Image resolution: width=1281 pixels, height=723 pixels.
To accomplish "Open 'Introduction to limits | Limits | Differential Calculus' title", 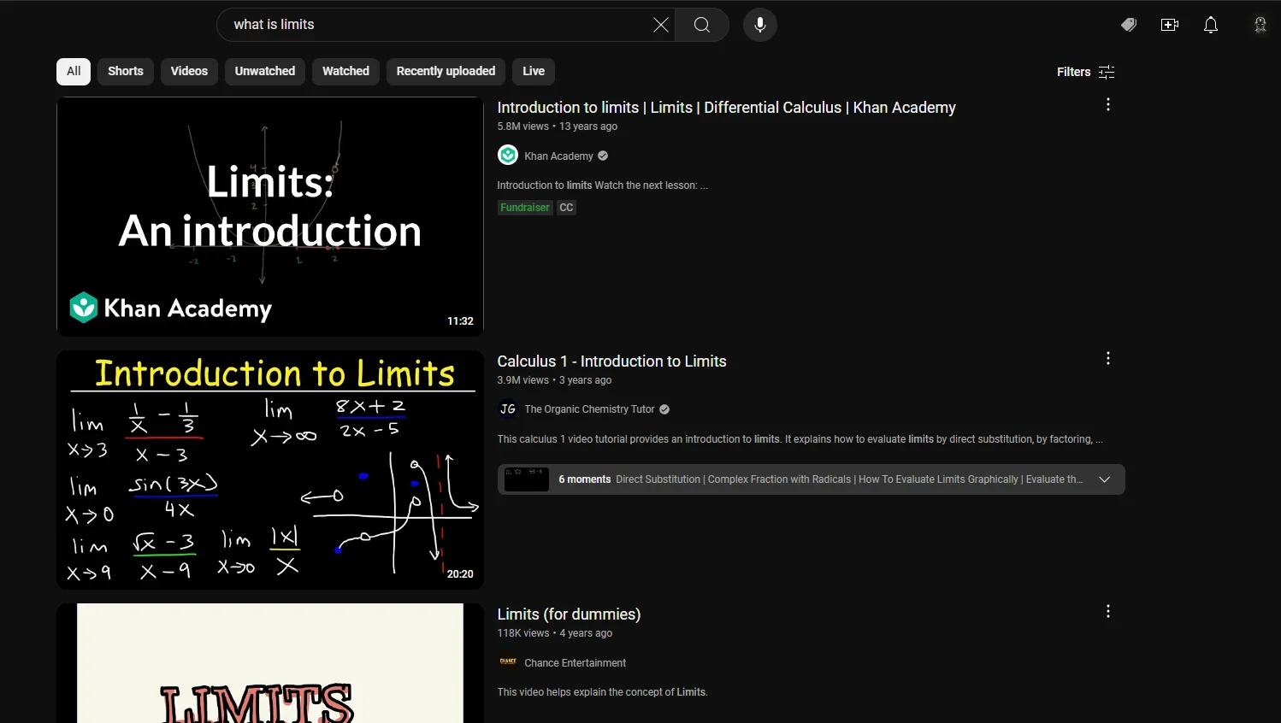I will tap(726, 108).
